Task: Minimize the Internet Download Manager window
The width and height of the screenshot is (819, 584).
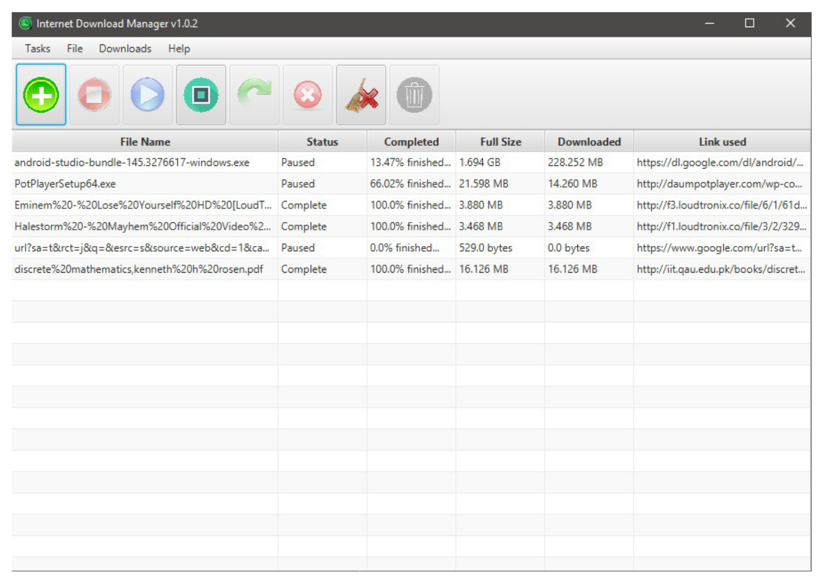Action: [x=710, y=23]
